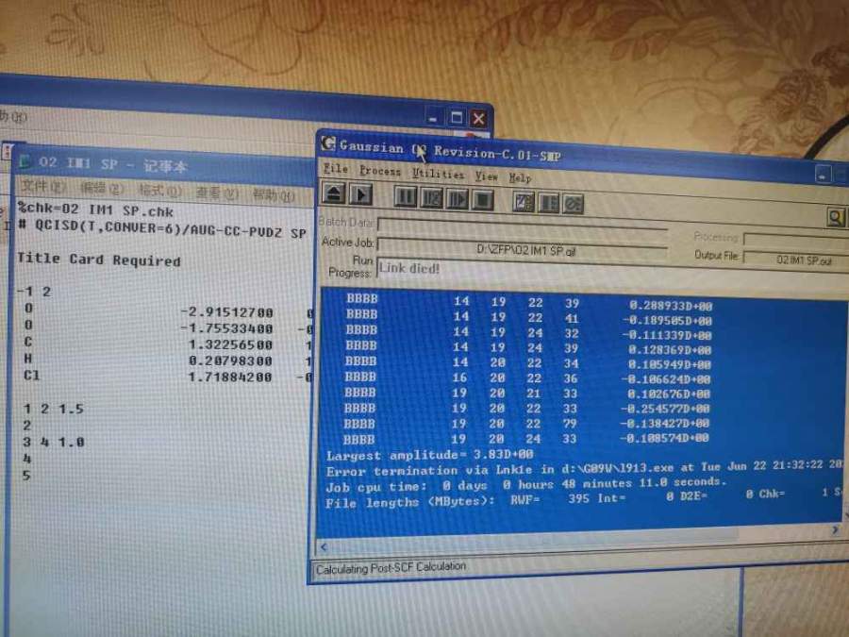Click the Batch Data field in Gaussian
849x637 pixels.
pyautogui.click(x=523, y=226)
